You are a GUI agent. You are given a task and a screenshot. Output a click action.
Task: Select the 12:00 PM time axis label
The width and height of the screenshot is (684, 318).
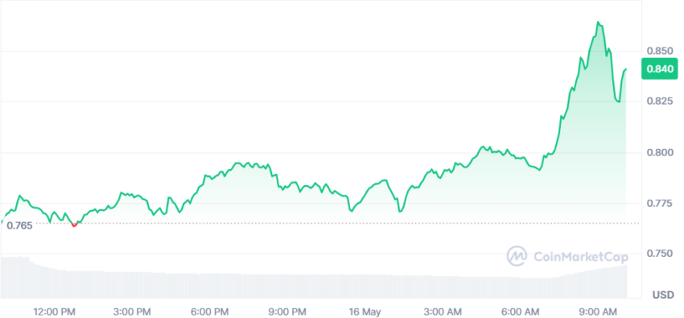coord(54,312)
